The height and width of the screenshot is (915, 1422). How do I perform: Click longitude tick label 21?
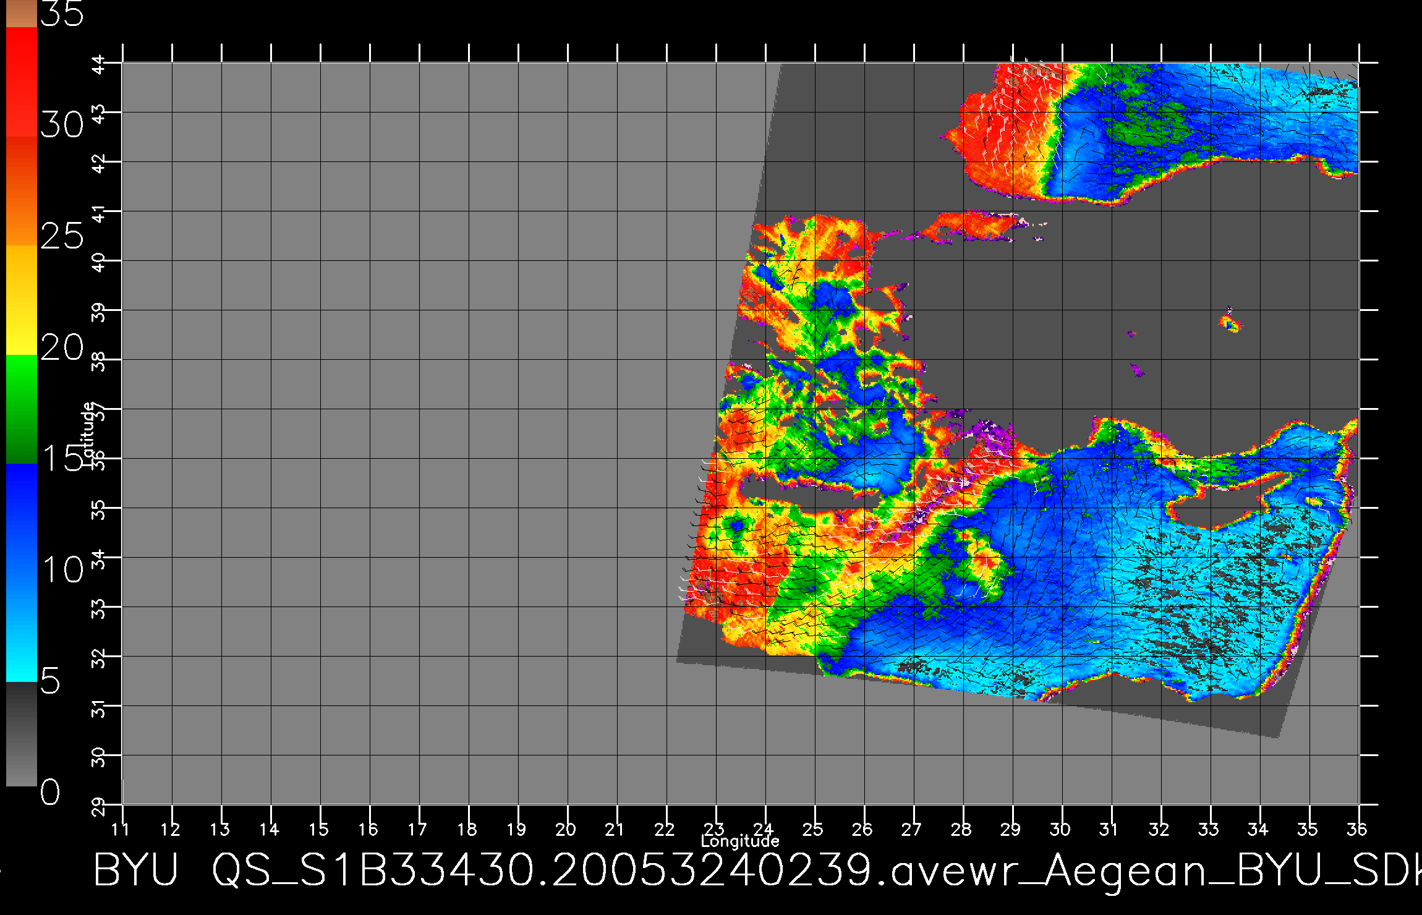pos(615,829)
